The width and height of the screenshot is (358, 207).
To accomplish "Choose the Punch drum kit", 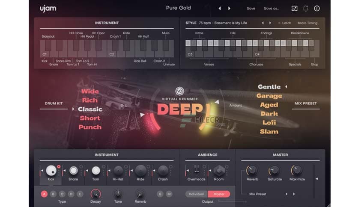I will (90, 127).
